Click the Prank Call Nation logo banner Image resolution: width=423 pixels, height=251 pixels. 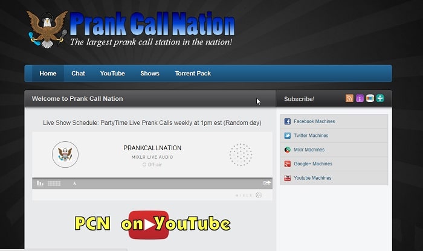pos(131,29)
